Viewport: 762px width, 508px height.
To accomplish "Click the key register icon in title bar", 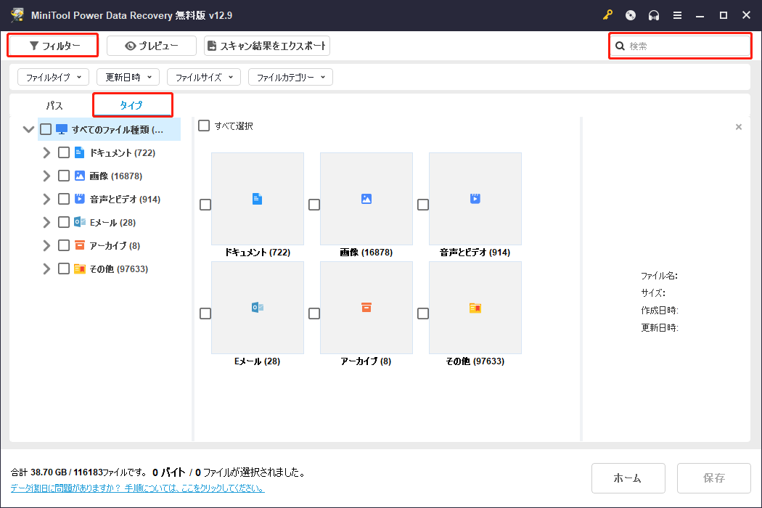I will point(607,15).
